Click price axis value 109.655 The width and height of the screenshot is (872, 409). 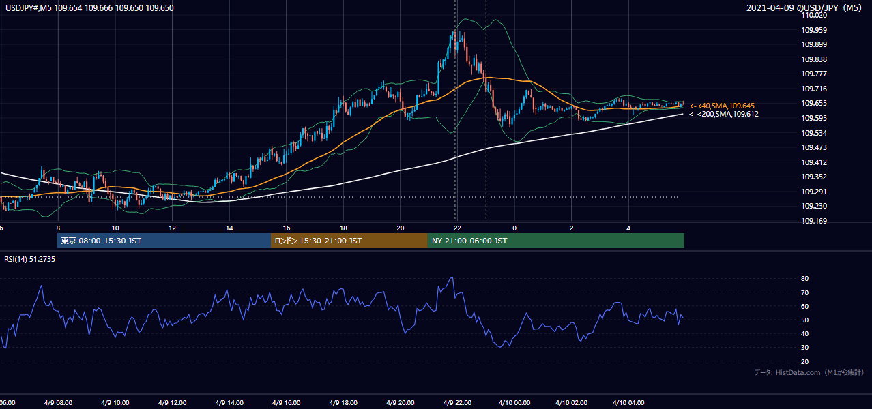point(815,103)
